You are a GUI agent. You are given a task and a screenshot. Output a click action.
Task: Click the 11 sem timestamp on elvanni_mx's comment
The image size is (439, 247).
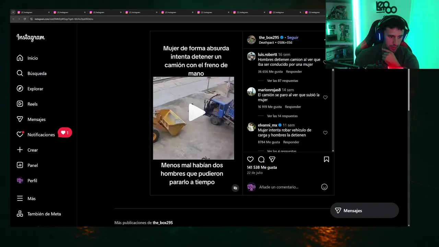288,125
